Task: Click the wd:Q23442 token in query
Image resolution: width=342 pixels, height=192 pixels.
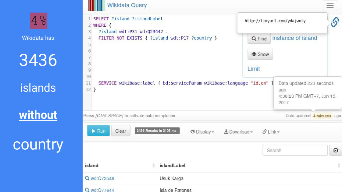Action: (x=151, y=32)
